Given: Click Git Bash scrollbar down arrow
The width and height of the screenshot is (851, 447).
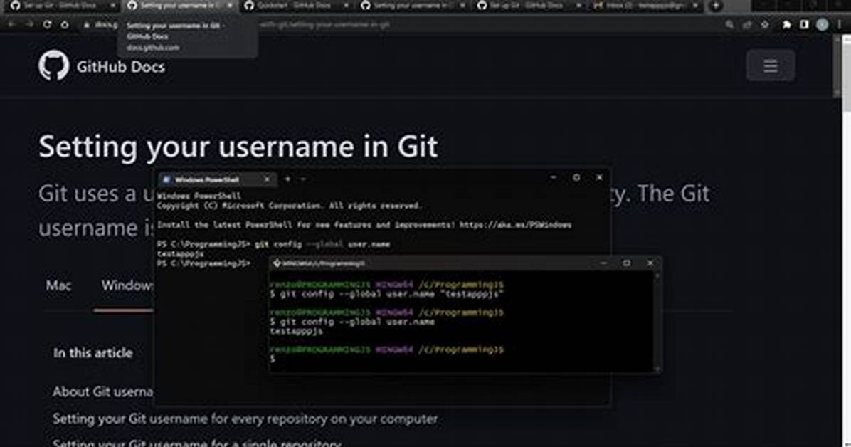Looking at the screenshot, I should tap(657, 369).
